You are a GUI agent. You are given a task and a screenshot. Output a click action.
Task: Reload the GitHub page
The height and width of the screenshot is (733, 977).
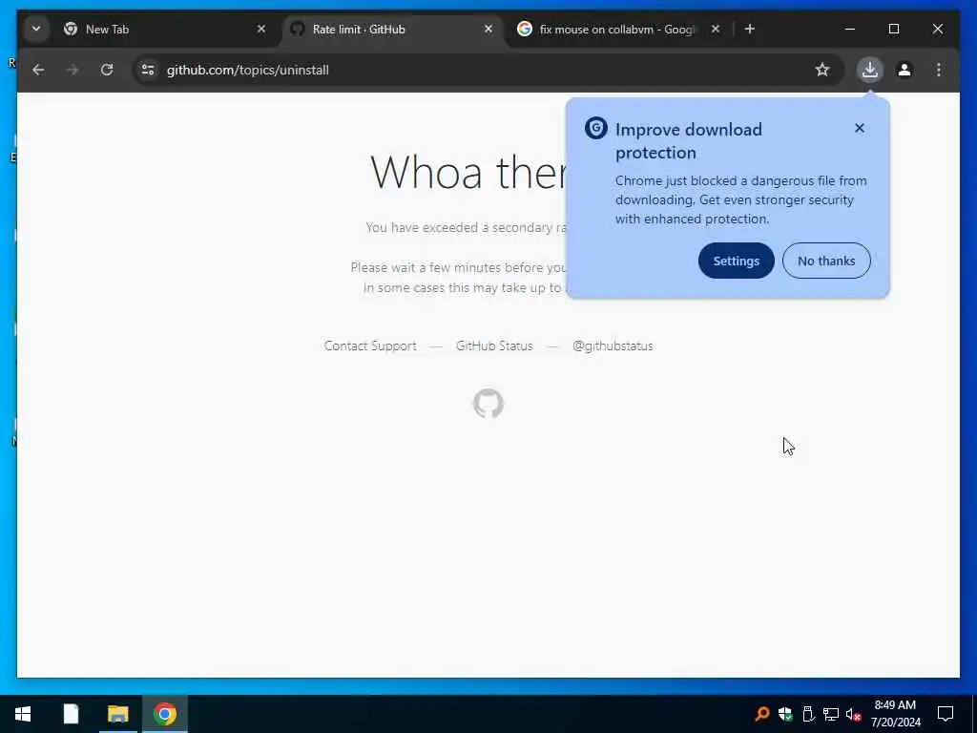coord(107,70)
